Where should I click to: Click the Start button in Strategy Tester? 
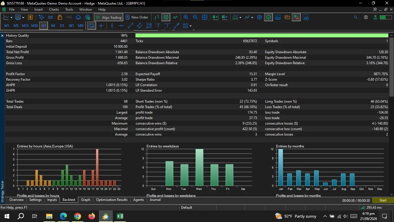(x=383, y=200)
